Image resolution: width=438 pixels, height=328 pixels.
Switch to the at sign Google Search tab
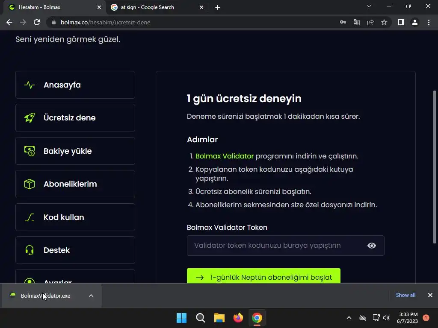click(x=157, y=7)
